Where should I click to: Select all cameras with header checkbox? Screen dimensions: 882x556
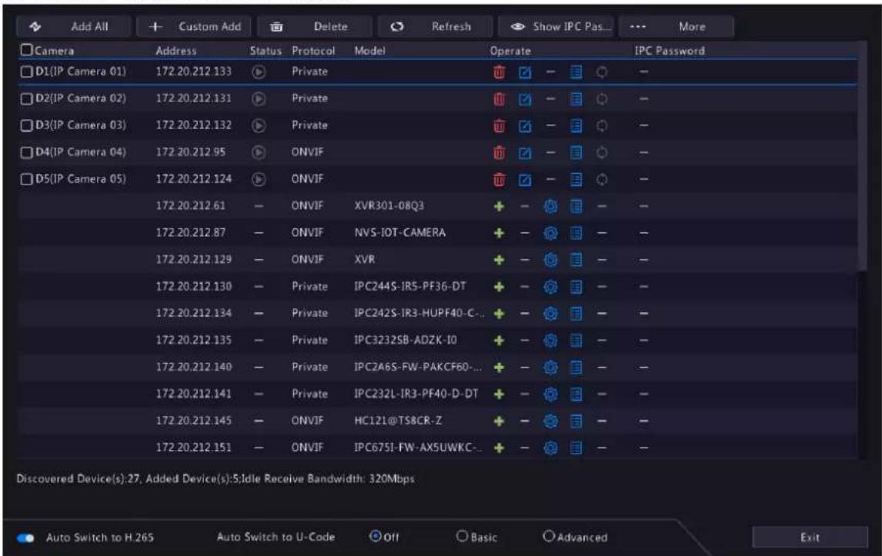pos(26,50)
